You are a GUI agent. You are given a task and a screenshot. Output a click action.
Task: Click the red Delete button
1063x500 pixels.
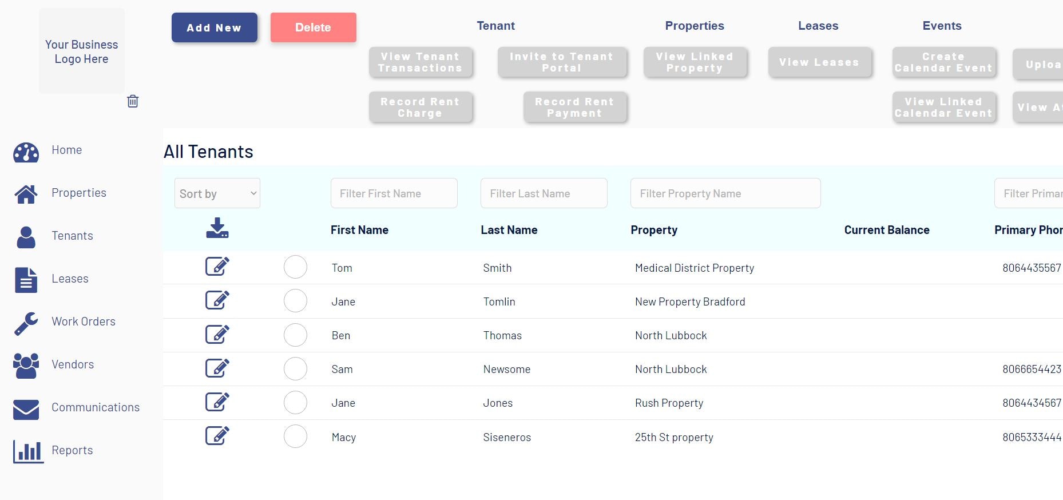(314, 27)
